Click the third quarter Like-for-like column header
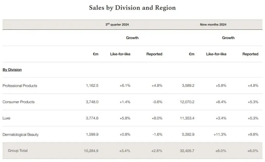The width and height of the screenshot is (265, 162). click(x=120, y=54)
